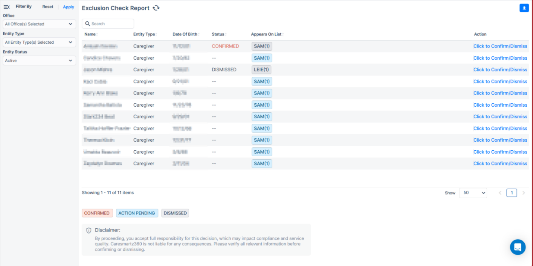
Task: Open Confirm/Dismiss link for the DISMISSED row
Action: pos(500,69)
